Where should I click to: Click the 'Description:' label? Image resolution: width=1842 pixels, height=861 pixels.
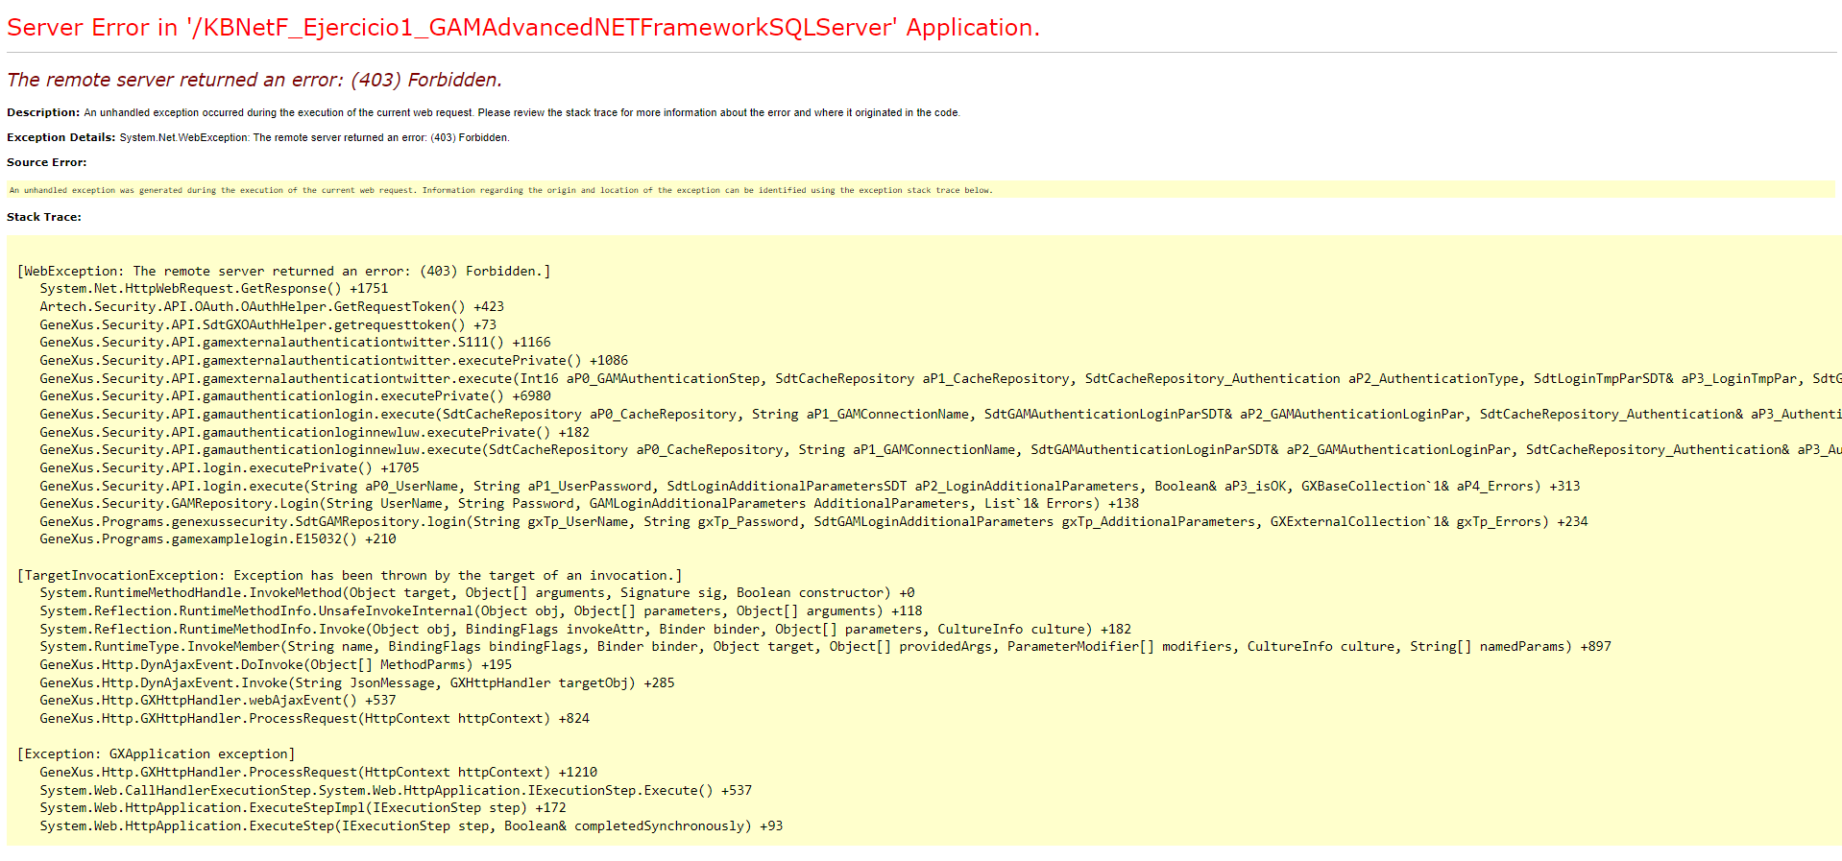click(43, 112)
